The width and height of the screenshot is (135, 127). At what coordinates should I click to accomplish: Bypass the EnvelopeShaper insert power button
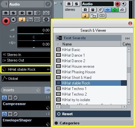click(4, 114)
